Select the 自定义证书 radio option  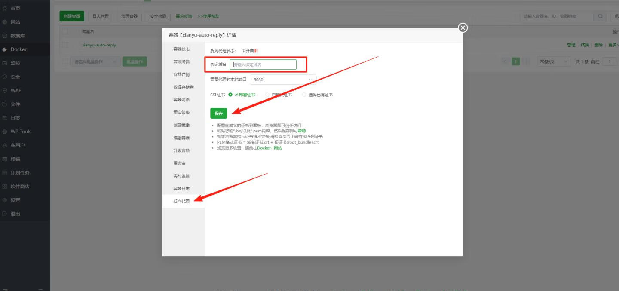click(267, 95)
